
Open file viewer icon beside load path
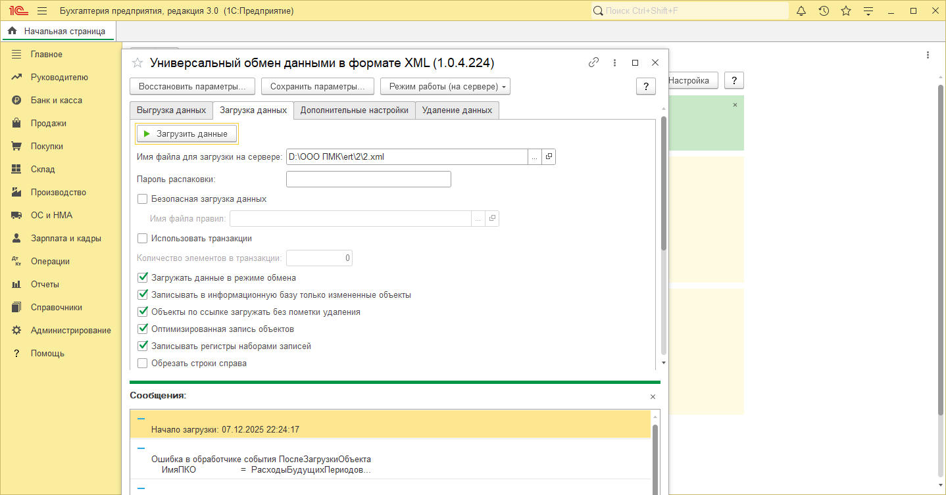coord(549,156)
